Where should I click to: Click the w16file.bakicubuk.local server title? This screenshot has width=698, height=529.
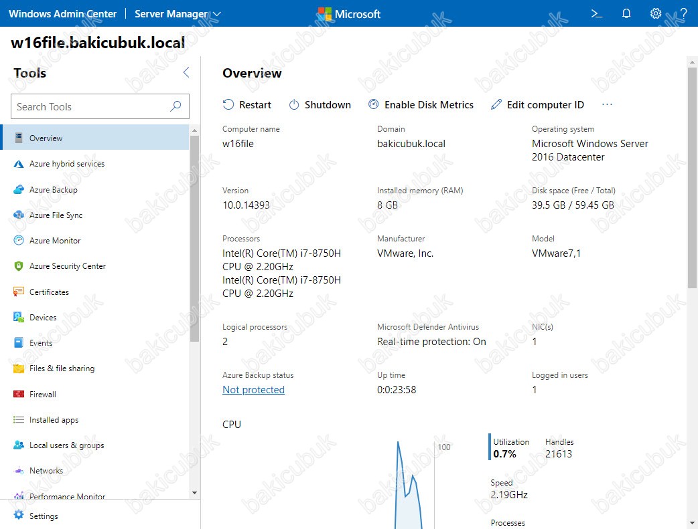pyautogui.click(x=98, y=42)
